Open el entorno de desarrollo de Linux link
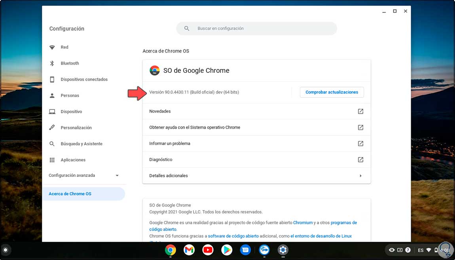The height and width of the screenshot is (260, 455). (x=321, y=236)
